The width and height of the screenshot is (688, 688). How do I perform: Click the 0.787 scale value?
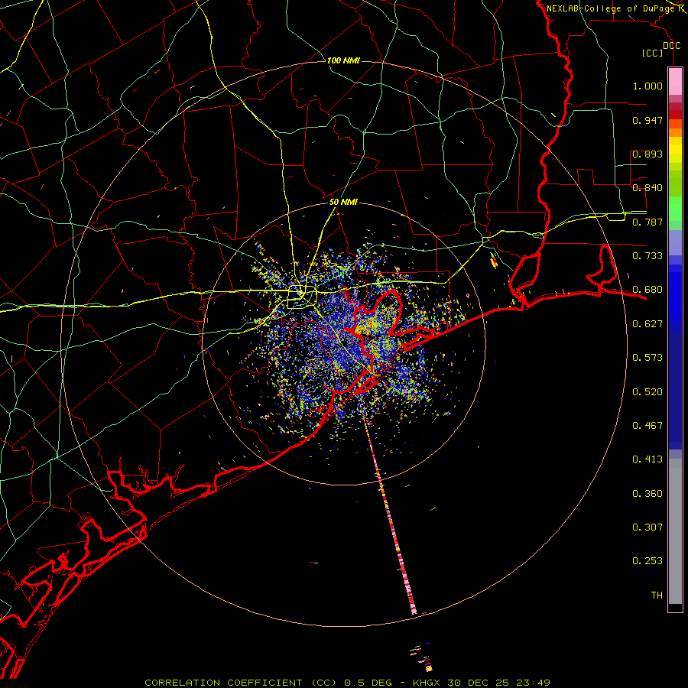coord(647,222)
